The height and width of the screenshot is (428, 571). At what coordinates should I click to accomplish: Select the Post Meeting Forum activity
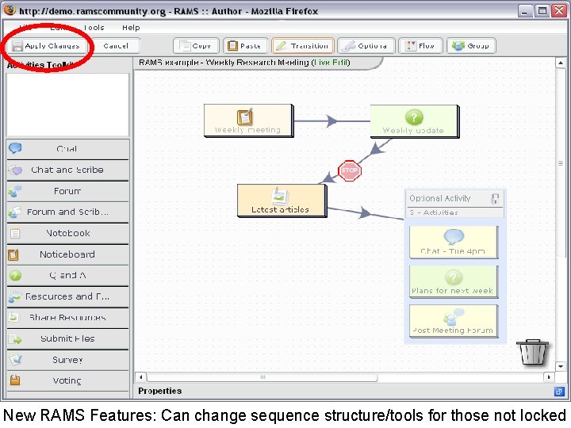454,321
